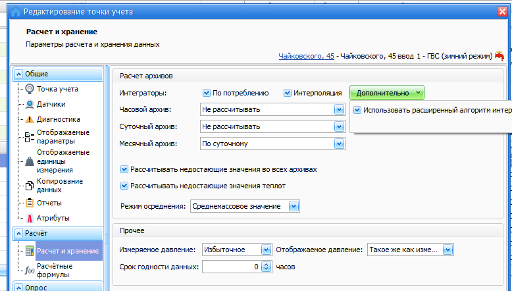Click the Срок годности данных spinner arrows
The image size is (512, 291).
(266, 267)
